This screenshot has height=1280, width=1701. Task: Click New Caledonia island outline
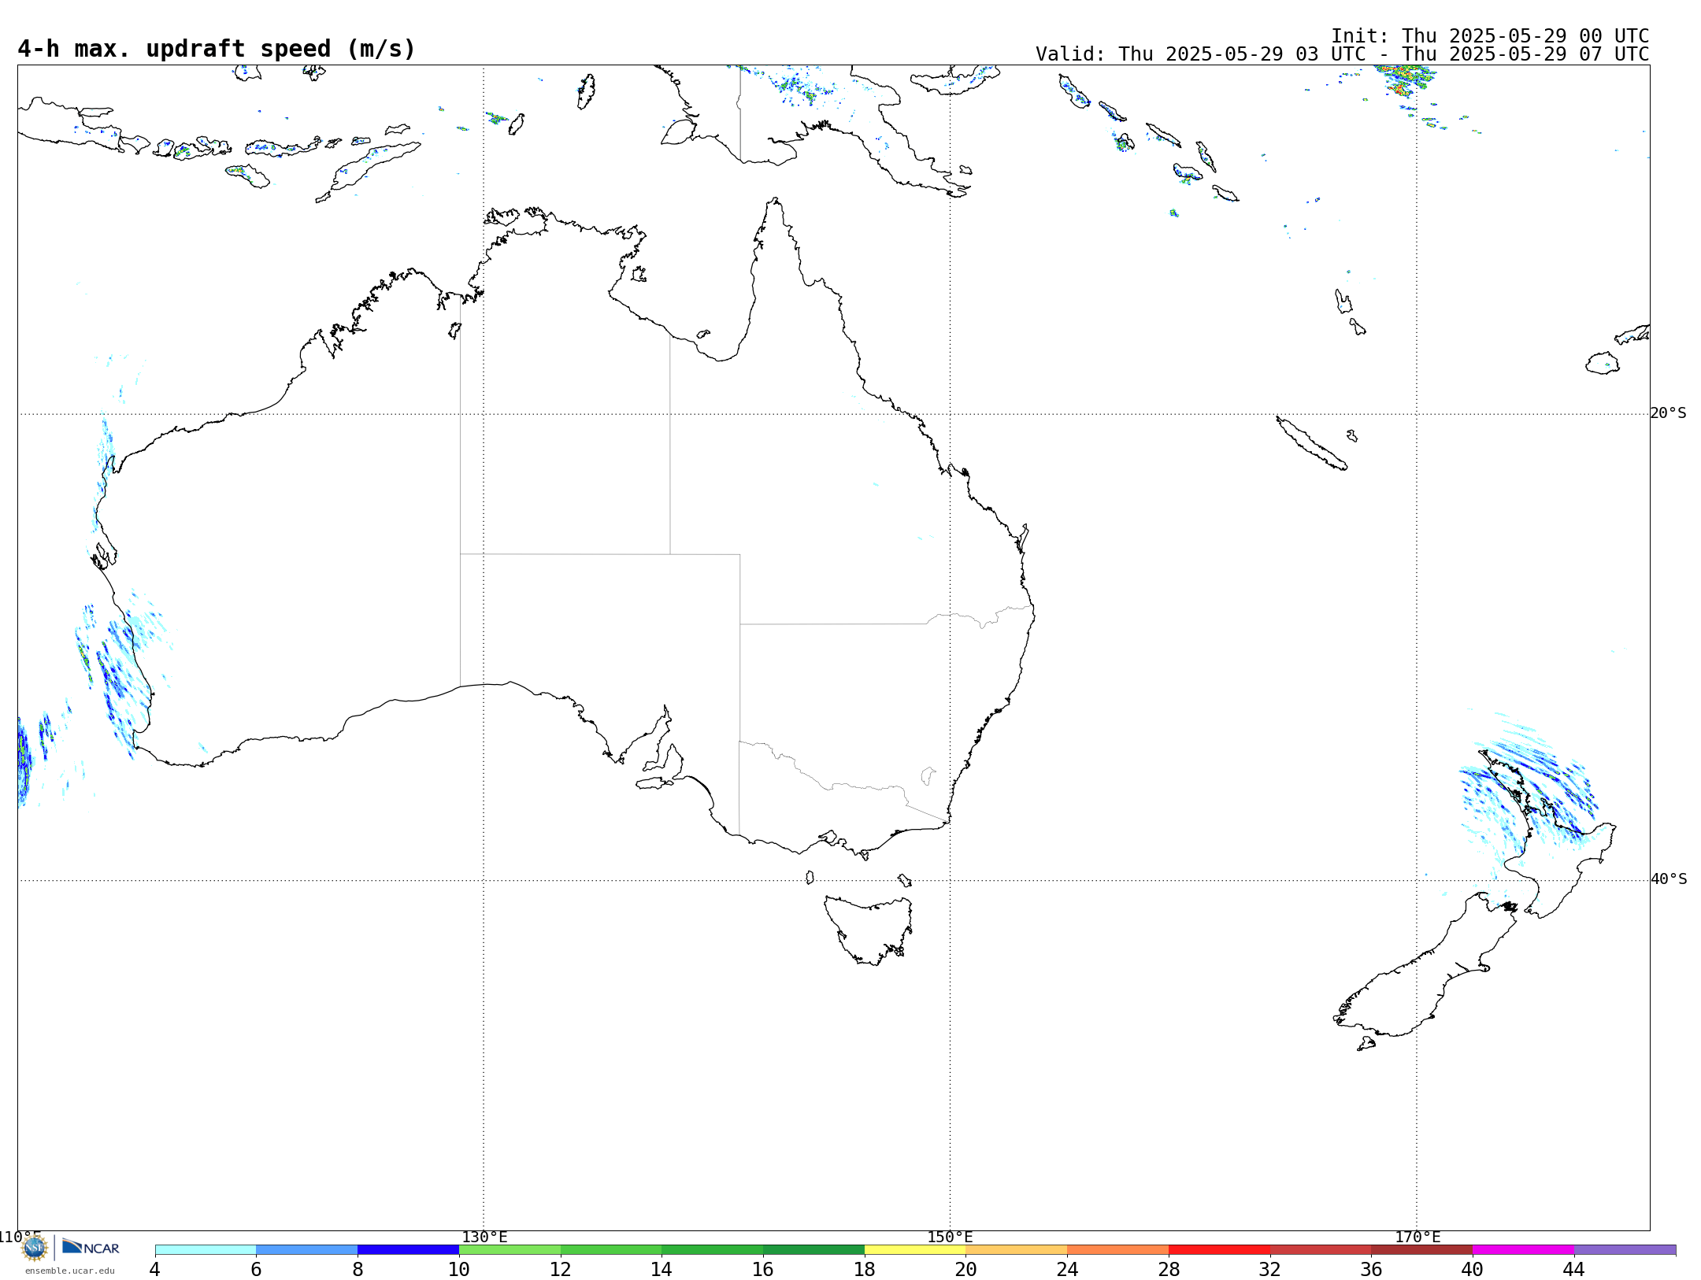pyautogui.click(x=1311, y=443)
